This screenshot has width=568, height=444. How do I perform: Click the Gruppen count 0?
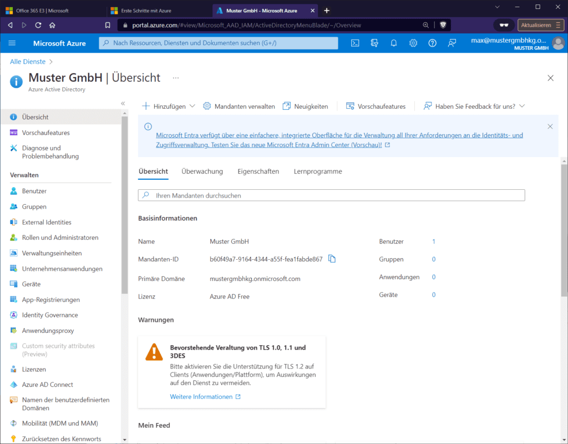click(434, 259)
